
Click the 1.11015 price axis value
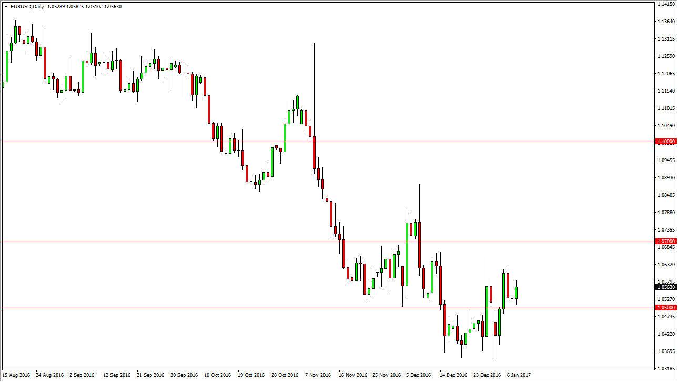tap(666, 108)
